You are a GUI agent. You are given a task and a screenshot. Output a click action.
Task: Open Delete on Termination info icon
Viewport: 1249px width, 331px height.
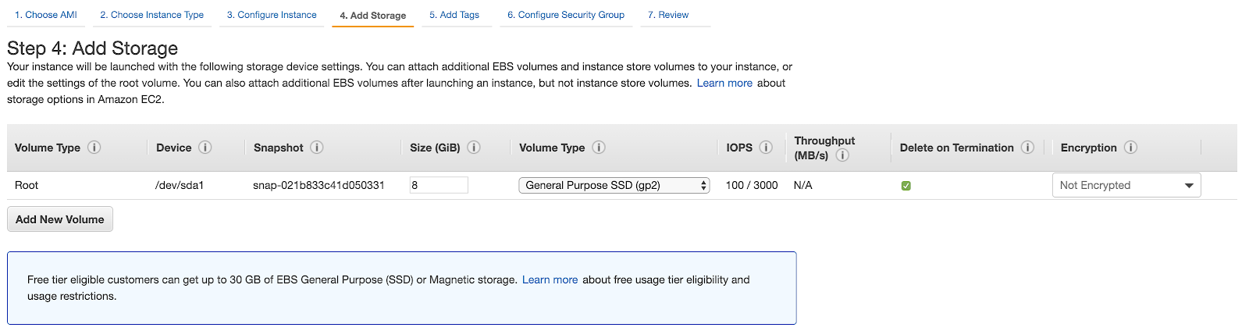click(x=1027, y=148)
